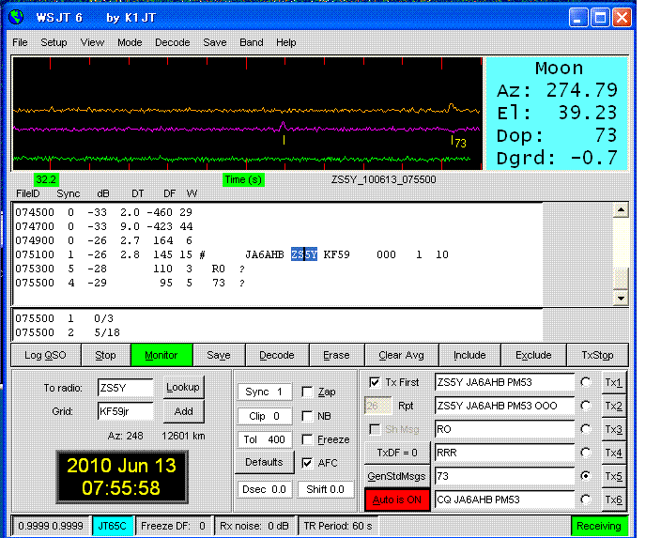This screenshot has width=661, height=538.
Task: Click the red Auto is ON button
Action: pyautogui.click(x=397, y=500)
